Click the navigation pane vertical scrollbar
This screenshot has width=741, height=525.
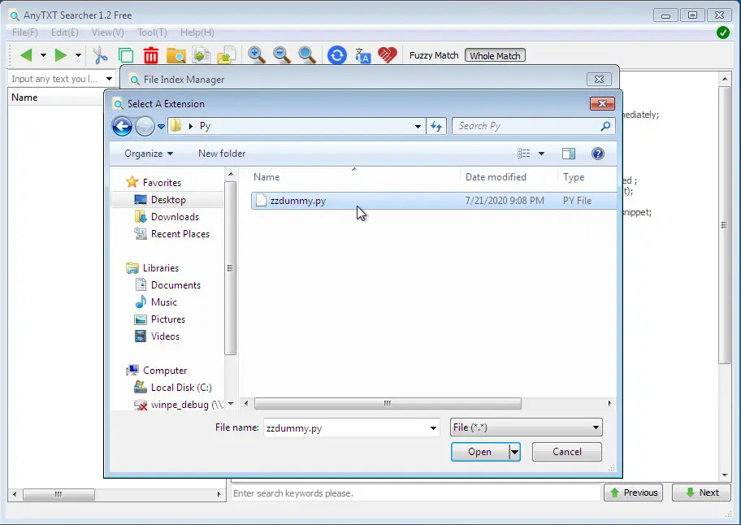[230, 268]
